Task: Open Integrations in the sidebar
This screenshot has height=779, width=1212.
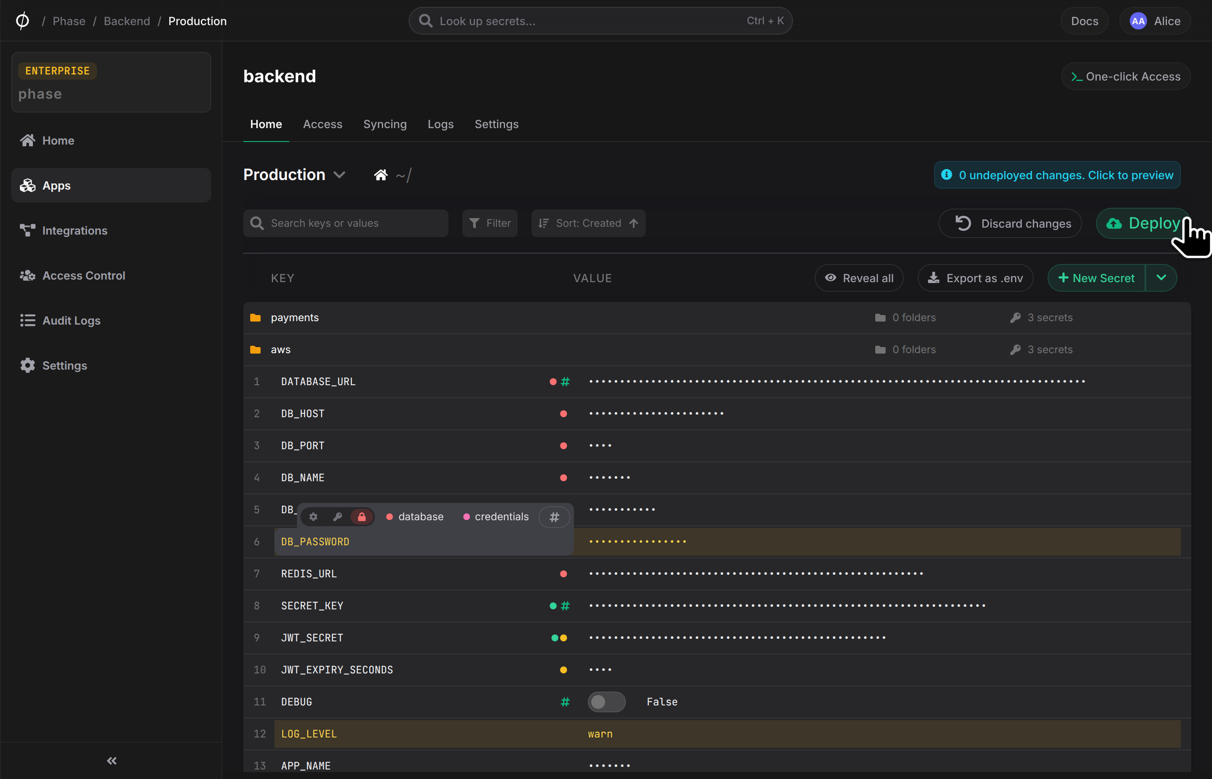Action: coord(111,231)
